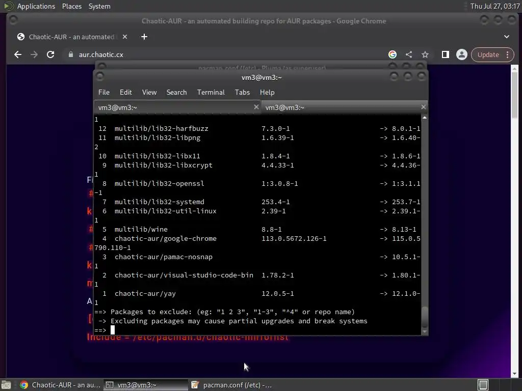Go back in Chrome browser
This screenshot has height=391, width=522.
[x=18, y=55]
